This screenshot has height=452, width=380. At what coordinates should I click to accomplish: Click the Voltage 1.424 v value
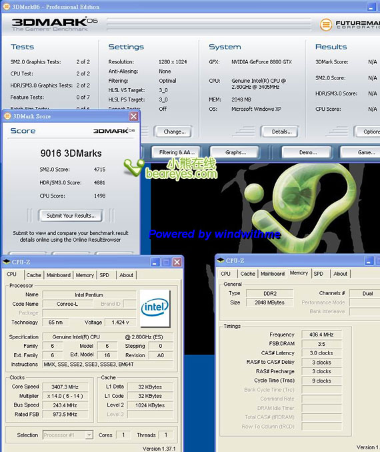point(120,322)
